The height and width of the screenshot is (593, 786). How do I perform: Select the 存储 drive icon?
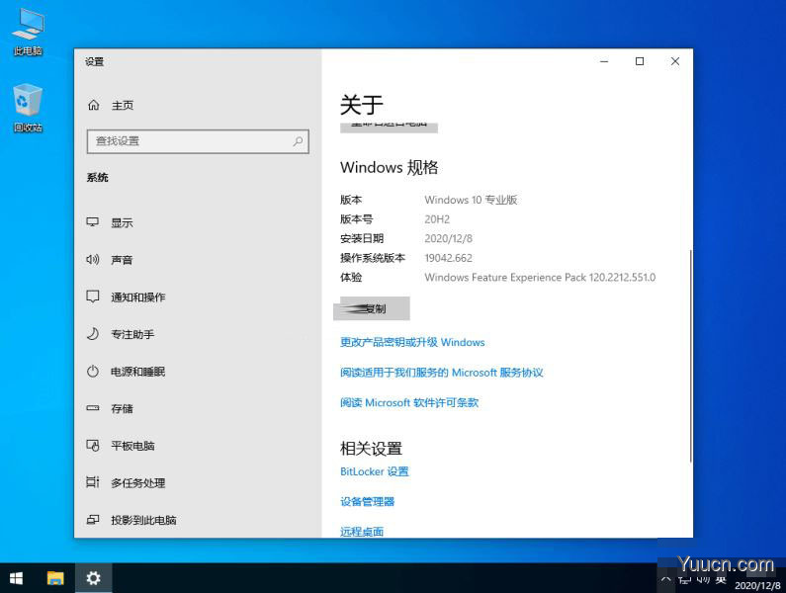92,408
